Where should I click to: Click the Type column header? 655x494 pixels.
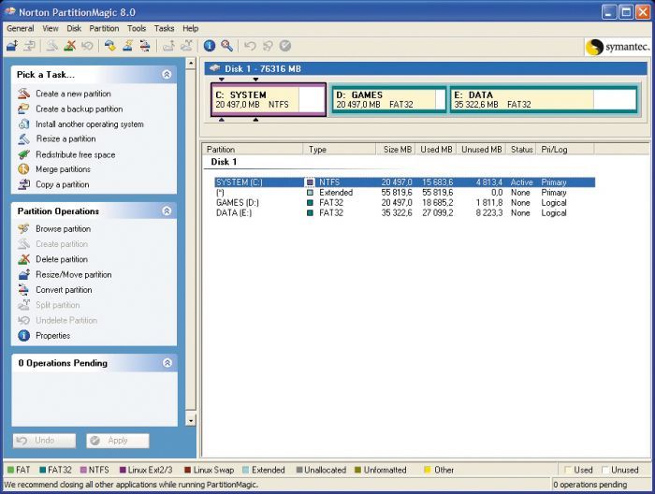click(340, 149)
